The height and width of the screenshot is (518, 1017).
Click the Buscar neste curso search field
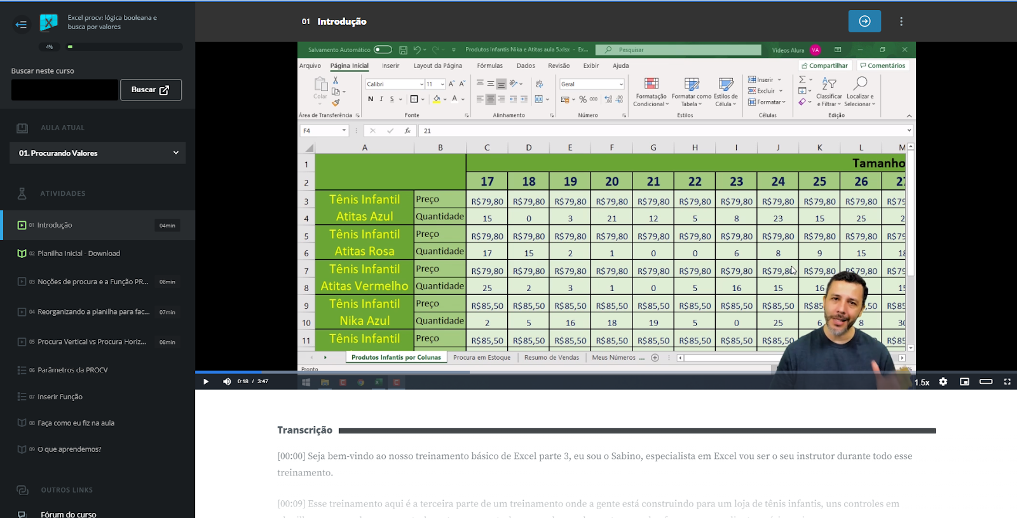[x=64, y=90]
